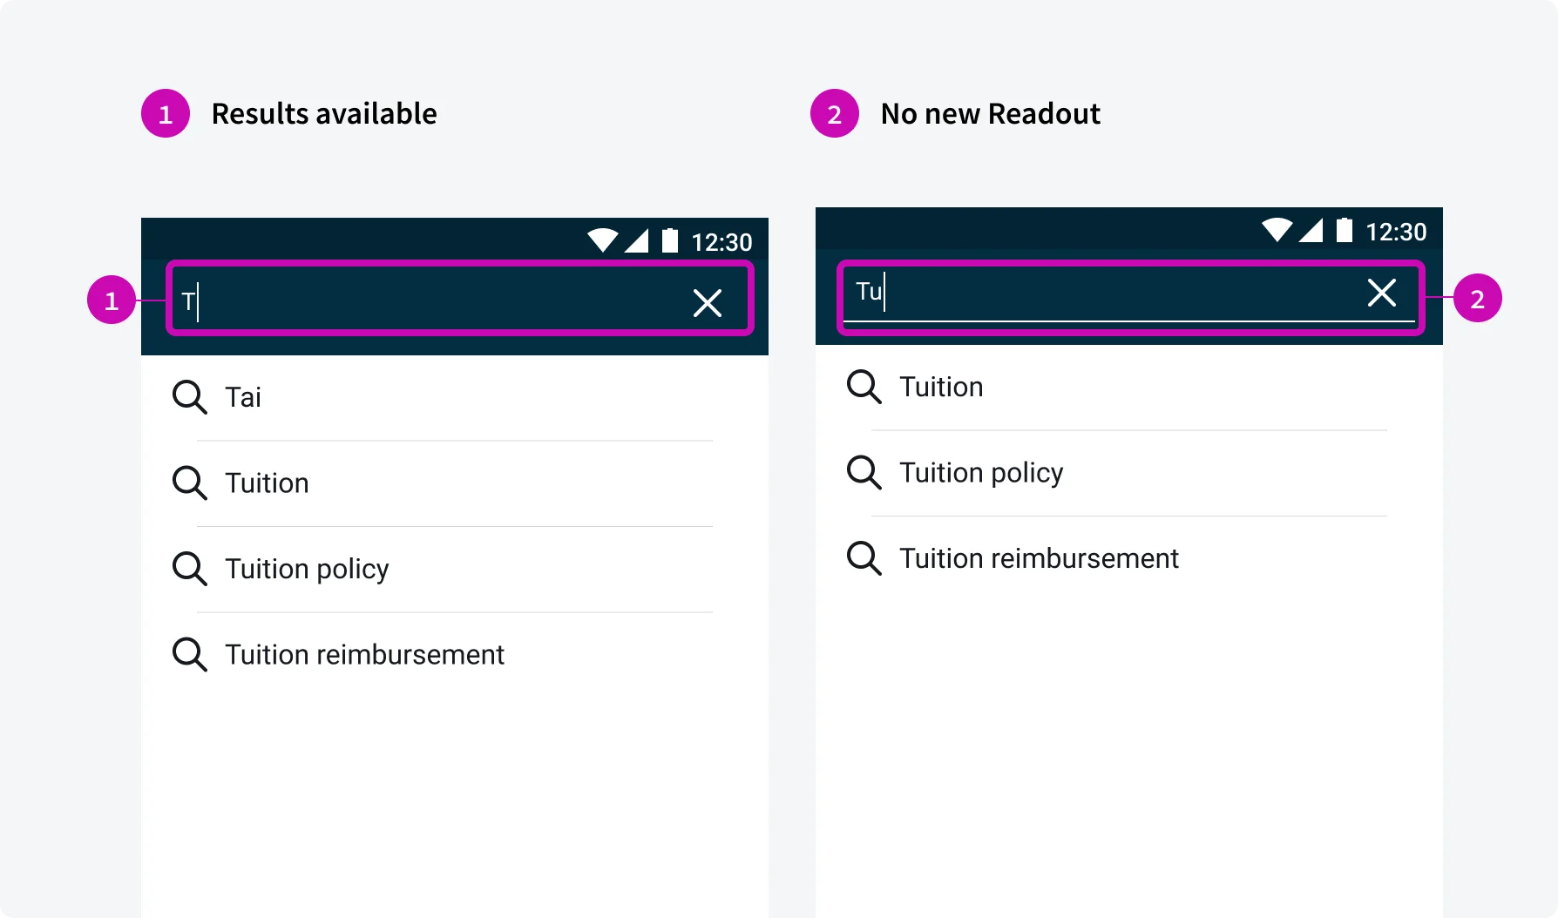Click search icon beside right Tuition reimbursement
Viewport: 1558px width, 918px height.
pyautogui.click(x=864, y=557)
